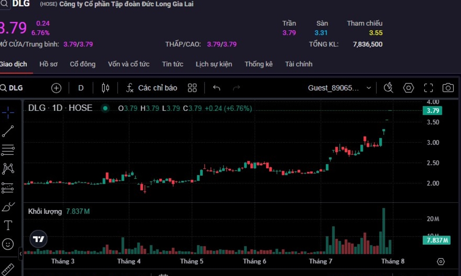Open the Tin tức tab

tap(173, 64)
